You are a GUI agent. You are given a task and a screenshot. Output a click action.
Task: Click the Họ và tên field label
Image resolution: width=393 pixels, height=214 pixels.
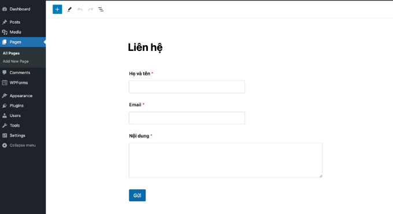click(x=140, y=73)
